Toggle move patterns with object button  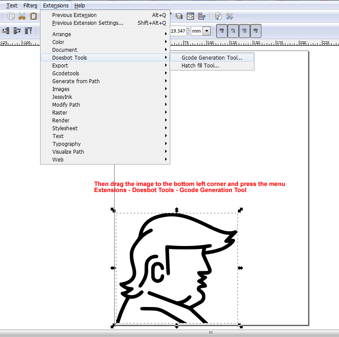(x=256, y=31)
